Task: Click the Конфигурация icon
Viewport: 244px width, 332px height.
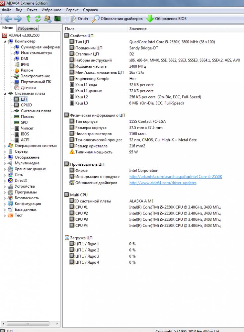Action: pos(10,204)
